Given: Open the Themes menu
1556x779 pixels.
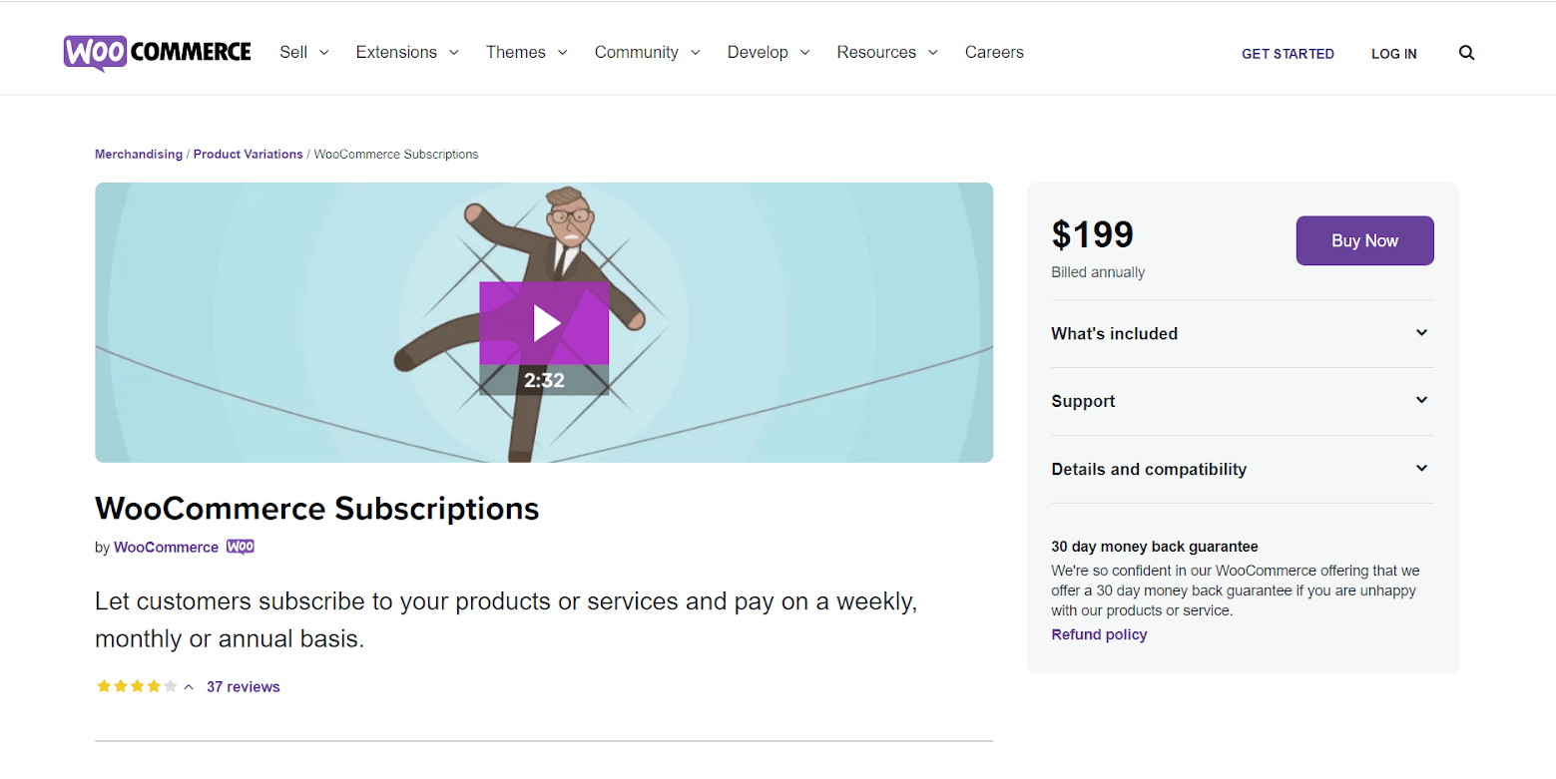Looking at the screenshot, I should [x=527, y=52].
